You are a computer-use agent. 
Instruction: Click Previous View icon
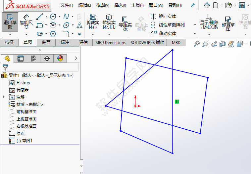pos(214,44)
